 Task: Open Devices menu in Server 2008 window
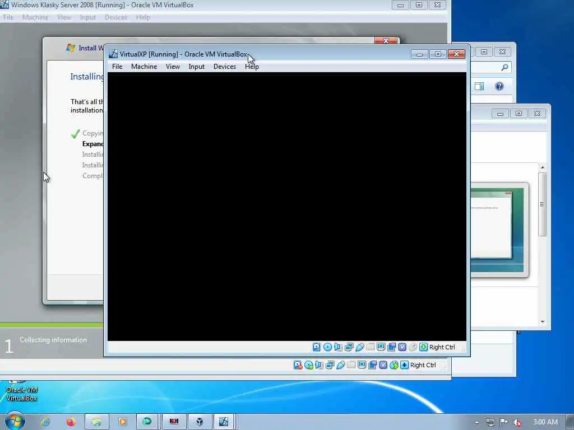[x=115, y=17]
